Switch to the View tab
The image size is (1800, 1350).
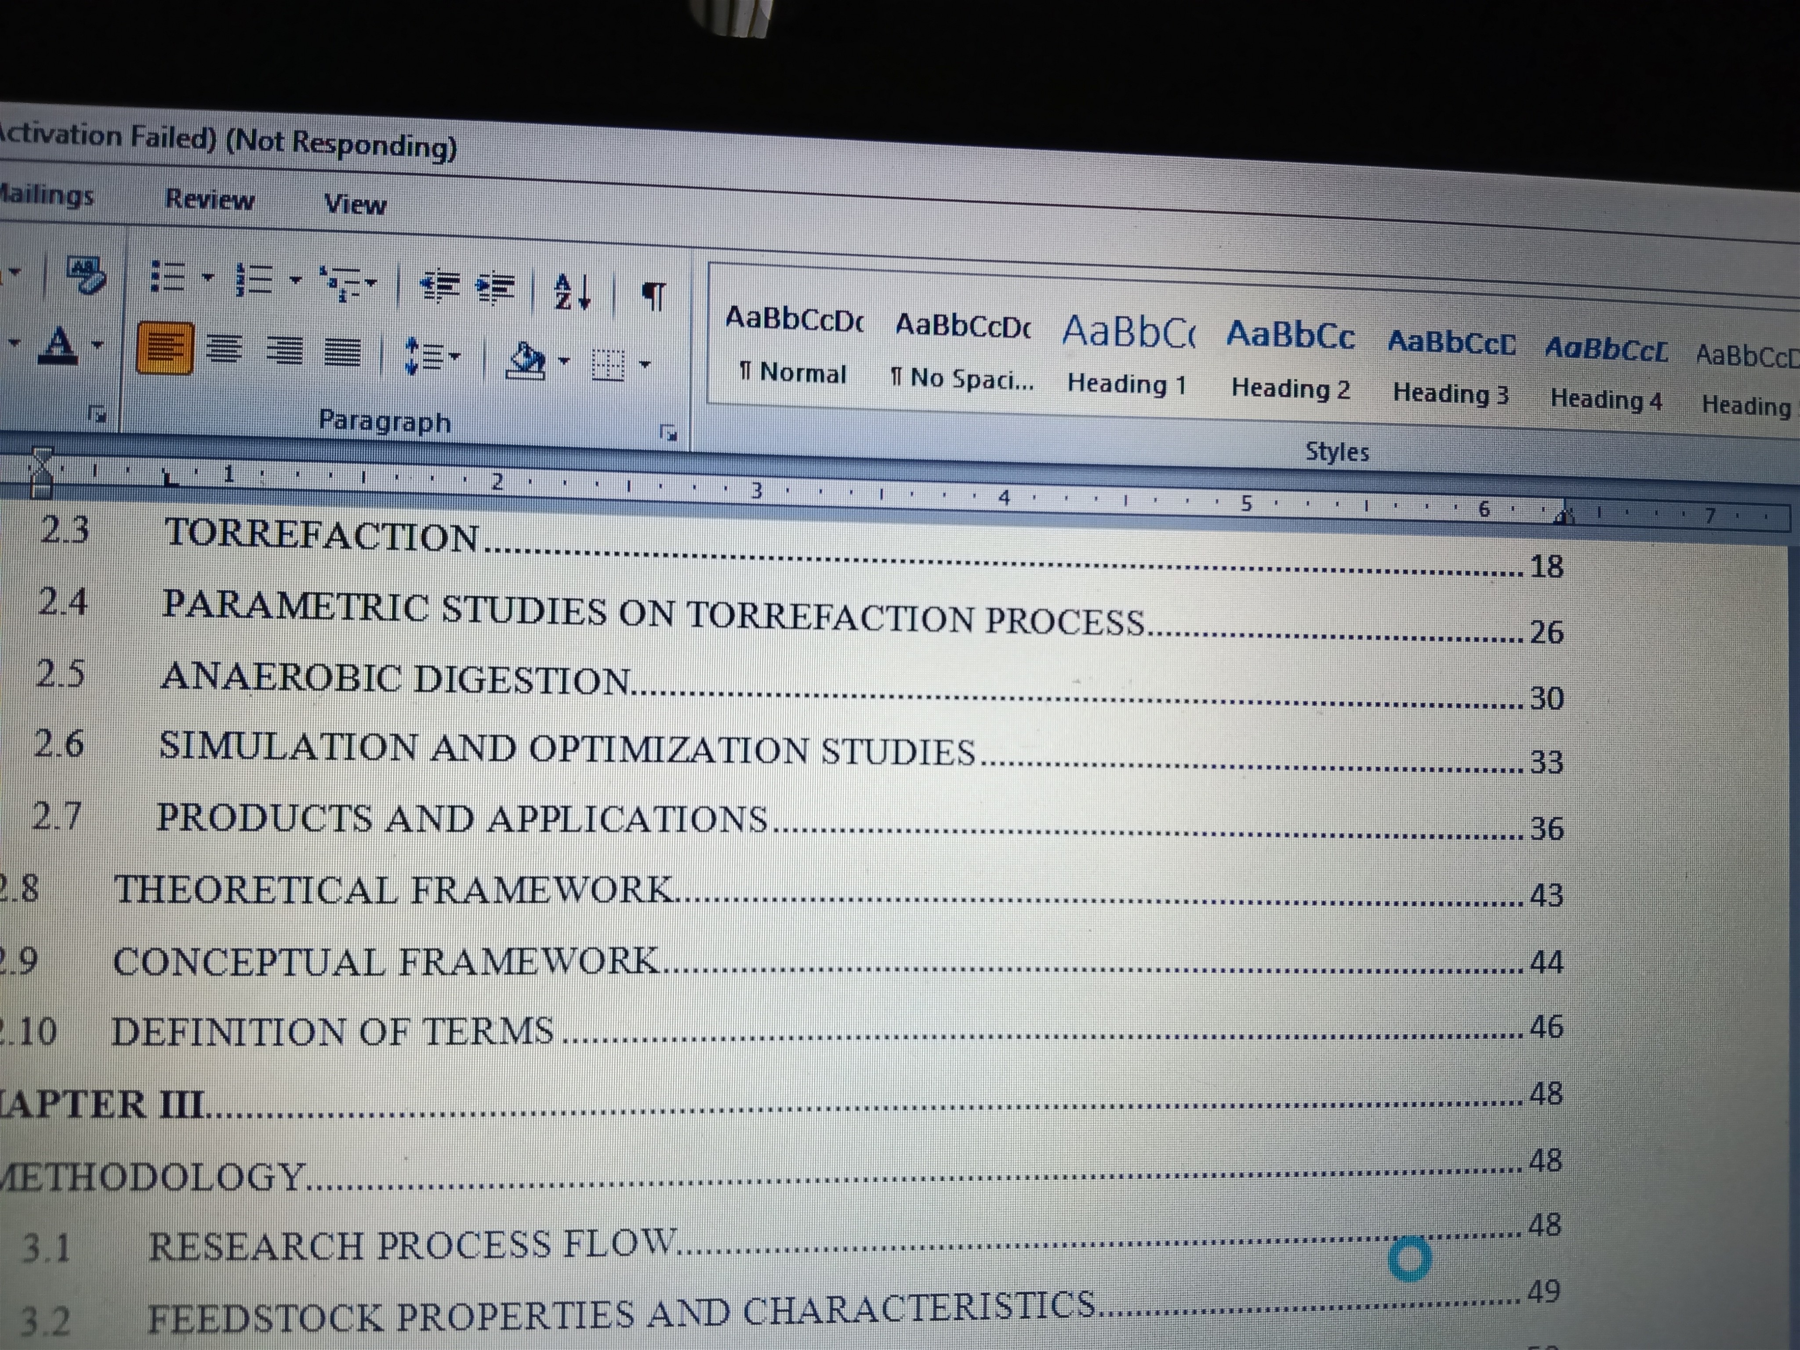click(x=355, y=203)
